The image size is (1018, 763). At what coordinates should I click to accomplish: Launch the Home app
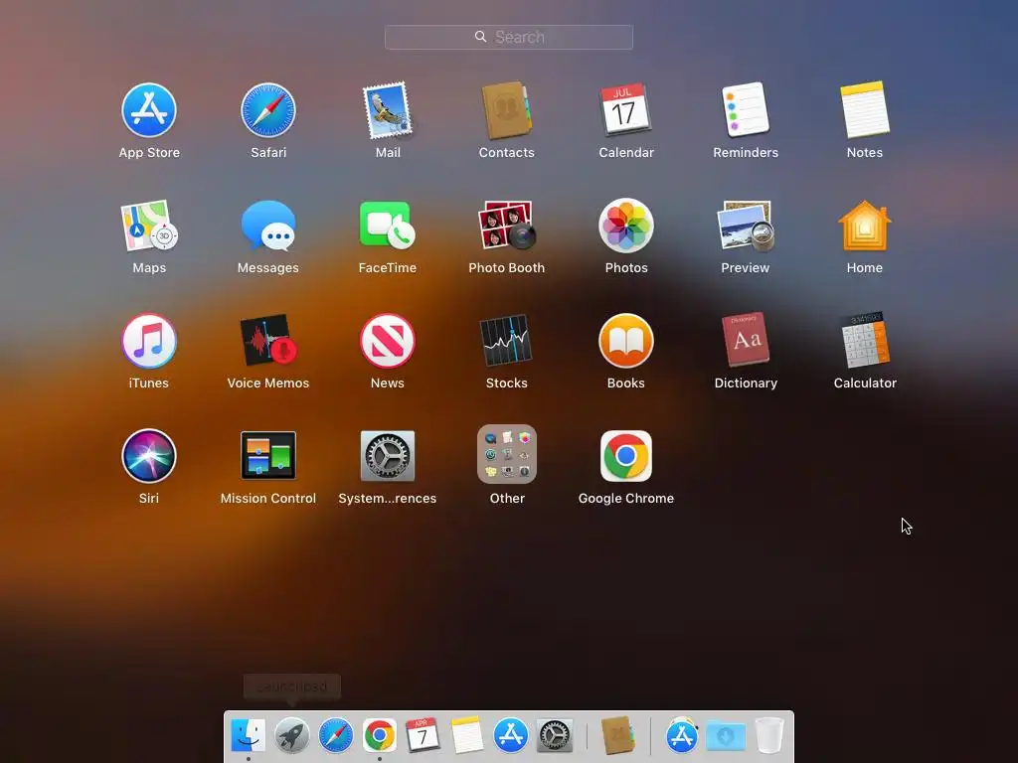(x=865, y=226)
